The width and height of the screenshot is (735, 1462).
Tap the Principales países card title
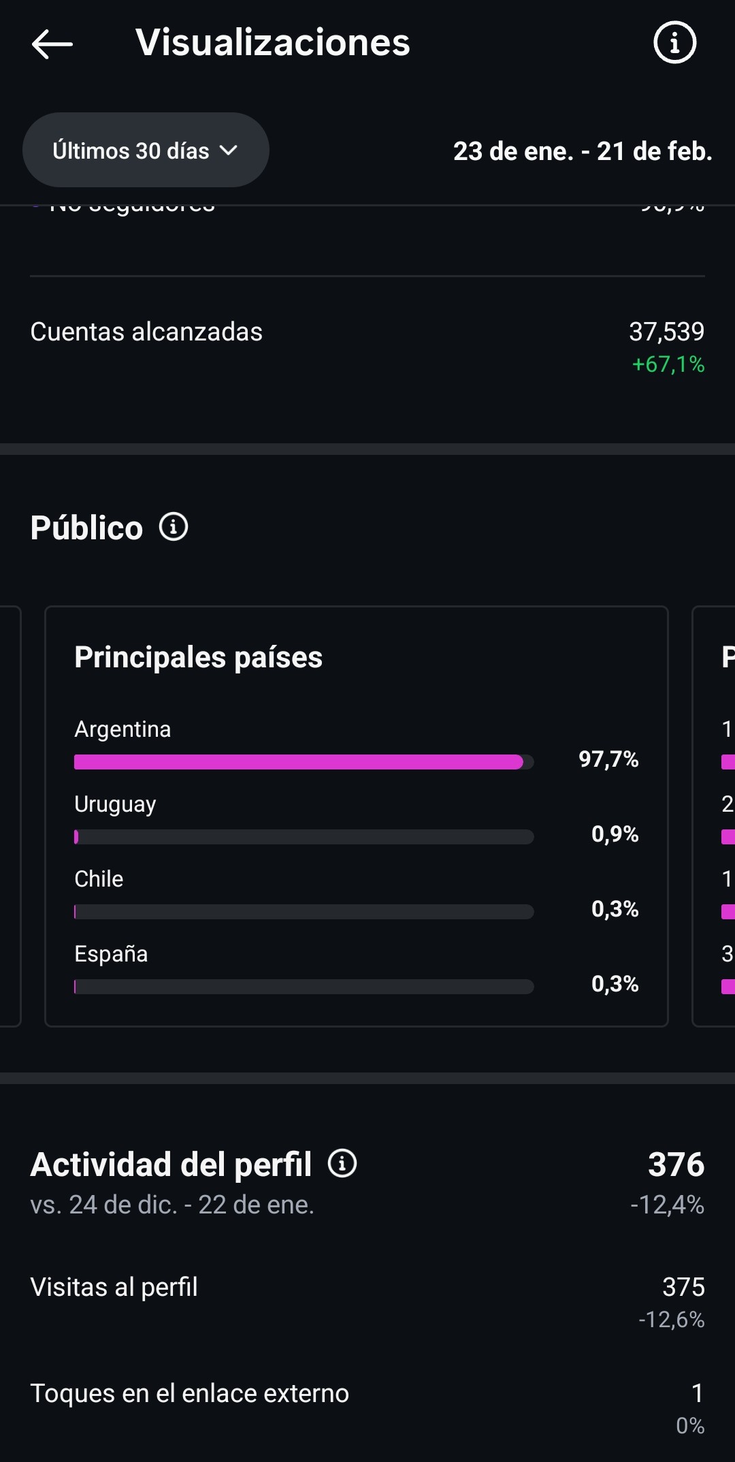tap(198, 657)
